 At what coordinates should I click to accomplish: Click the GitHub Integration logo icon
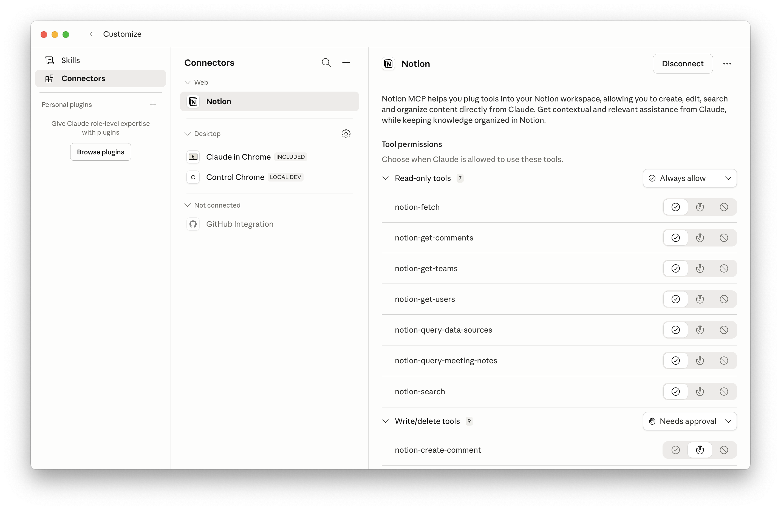coord(193,224)
